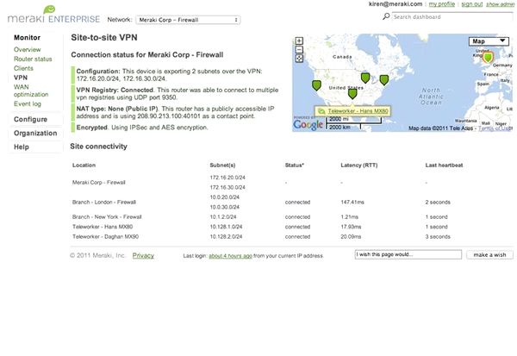Screen dimensions: 517x356
Task: Click the London map marker
Action: coord(488,58)
